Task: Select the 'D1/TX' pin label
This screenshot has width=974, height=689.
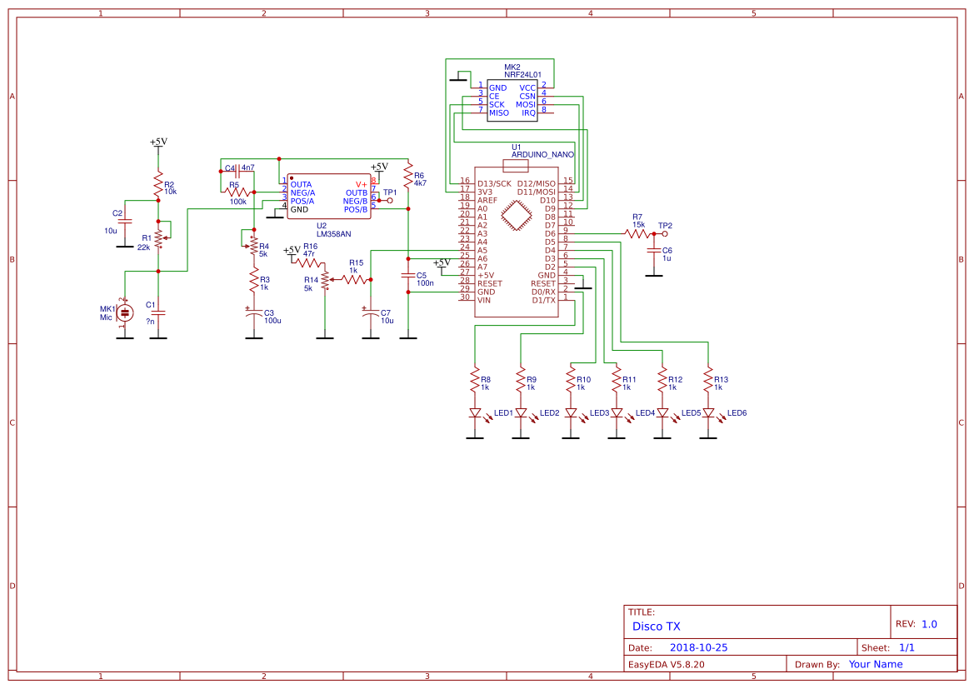Action: (x=543, y=300)
